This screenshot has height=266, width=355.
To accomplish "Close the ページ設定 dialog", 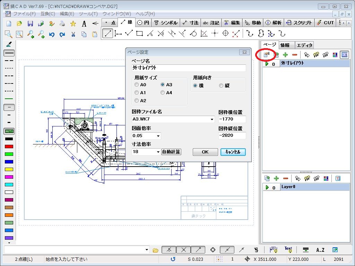I will (244, 52).
